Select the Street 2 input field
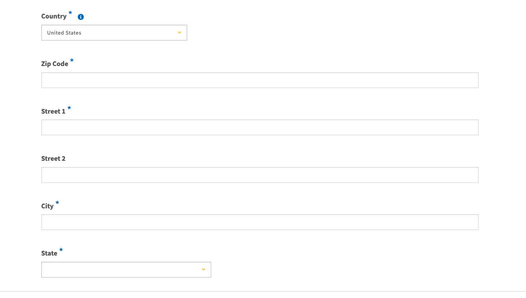This screenshot has height=298, width=526. tap(260, 175)
